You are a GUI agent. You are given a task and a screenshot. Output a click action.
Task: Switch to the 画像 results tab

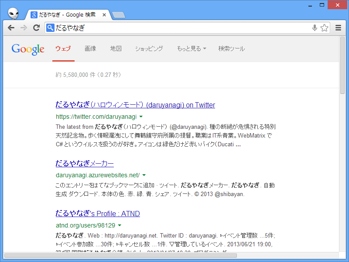[90, 48]
